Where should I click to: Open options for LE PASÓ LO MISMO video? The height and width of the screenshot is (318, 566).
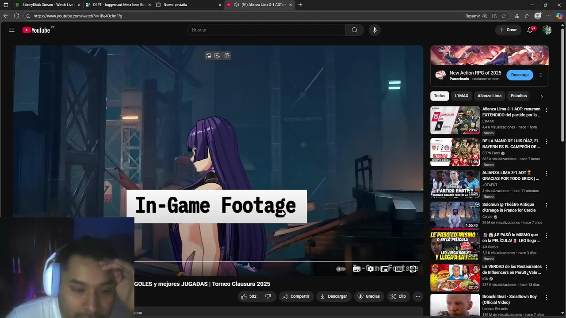coord(547,236)
